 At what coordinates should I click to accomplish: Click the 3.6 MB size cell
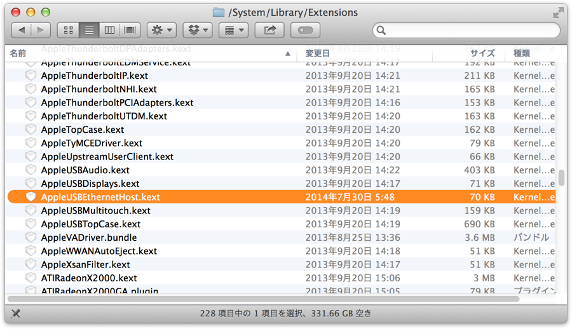[480, 238]
